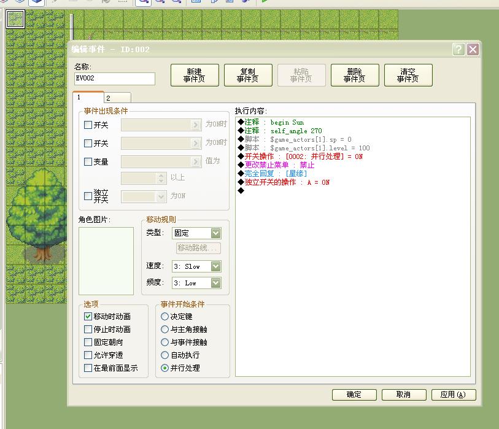Copy the page with 复制事件页
The width and height of the screenshot is (499, 429).
tap(248, 75)
